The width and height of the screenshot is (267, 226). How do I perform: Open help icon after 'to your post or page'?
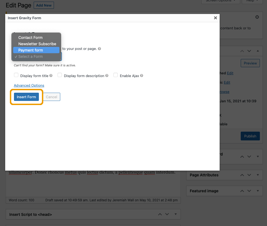click(x=99, y=49)
